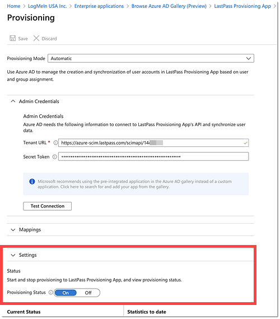
Task: Open Browse Azure AD Gallery breadcrumb
Action: pos(169,6)
